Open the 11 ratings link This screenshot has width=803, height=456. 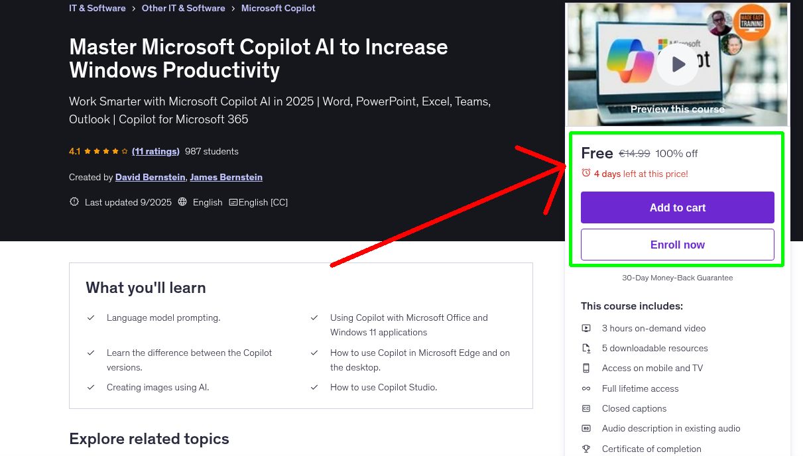[155, 151]
